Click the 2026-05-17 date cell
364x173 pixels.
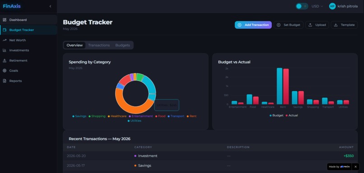point(76,166)
